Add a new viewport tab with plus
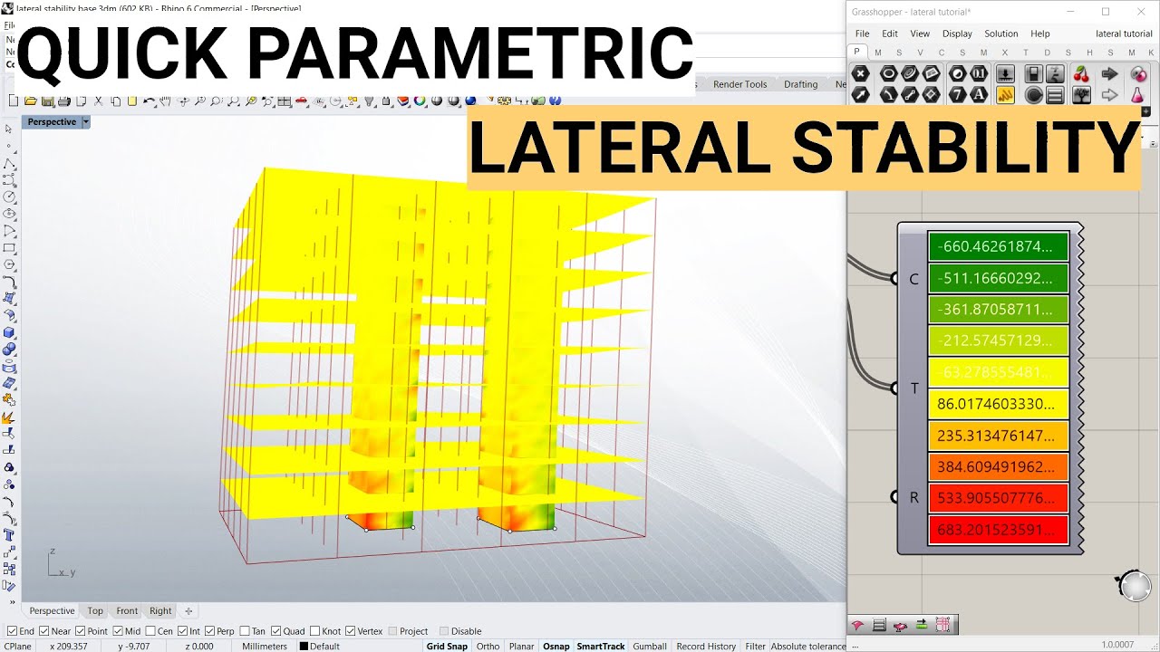 point(188,611)
